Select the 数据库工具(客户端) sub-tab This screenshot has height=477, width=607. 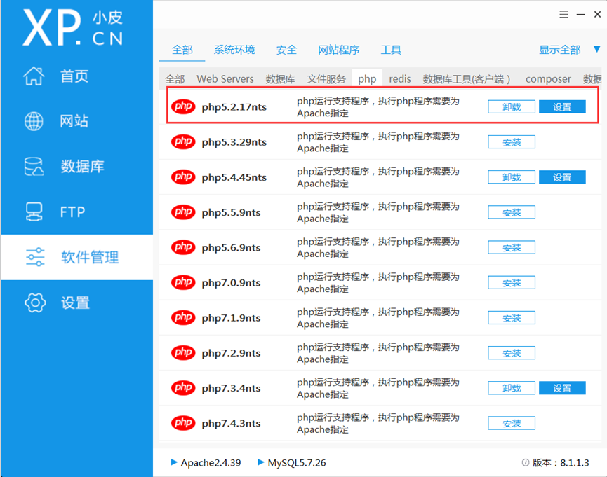point(467,79)
